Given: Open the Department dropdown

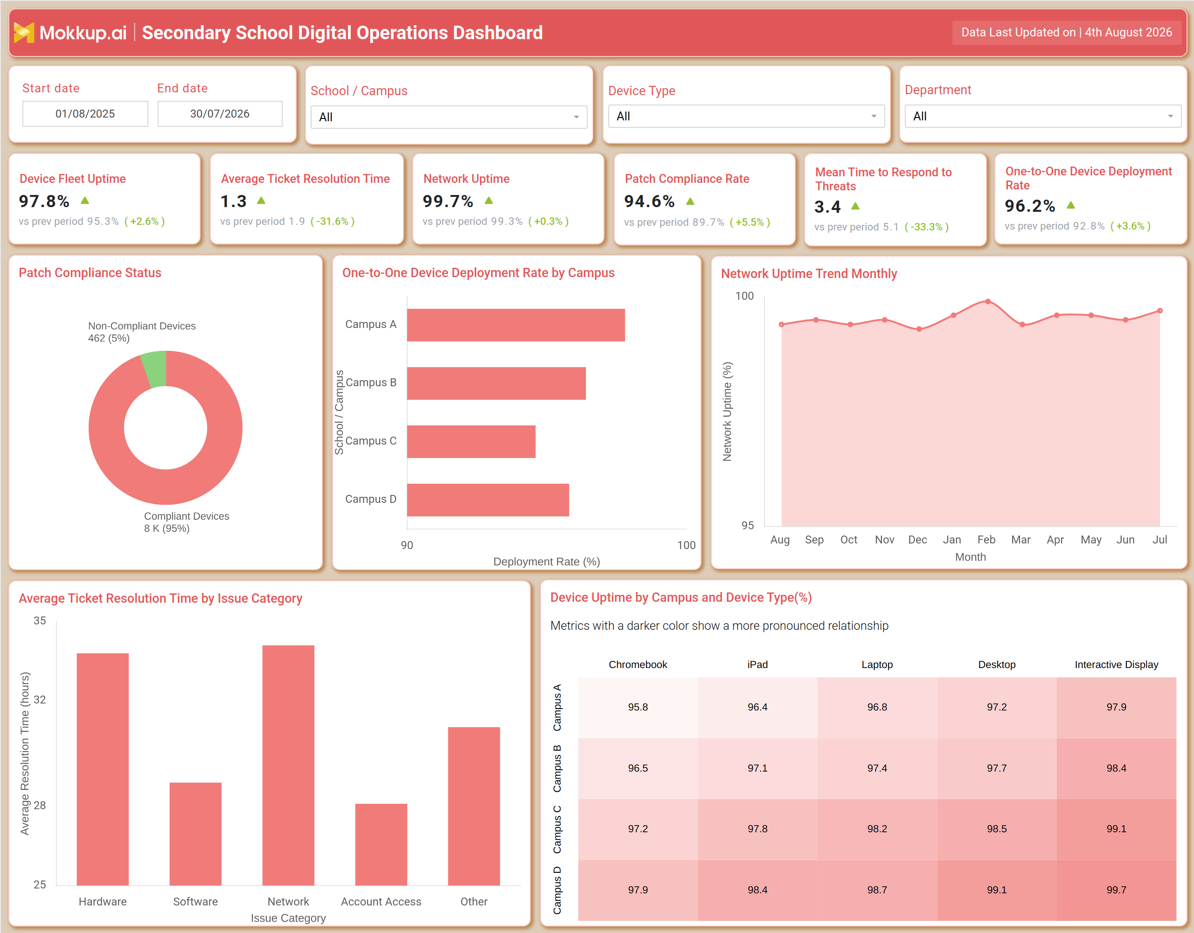Looking at the screenshot, I should pos(1042,116).
